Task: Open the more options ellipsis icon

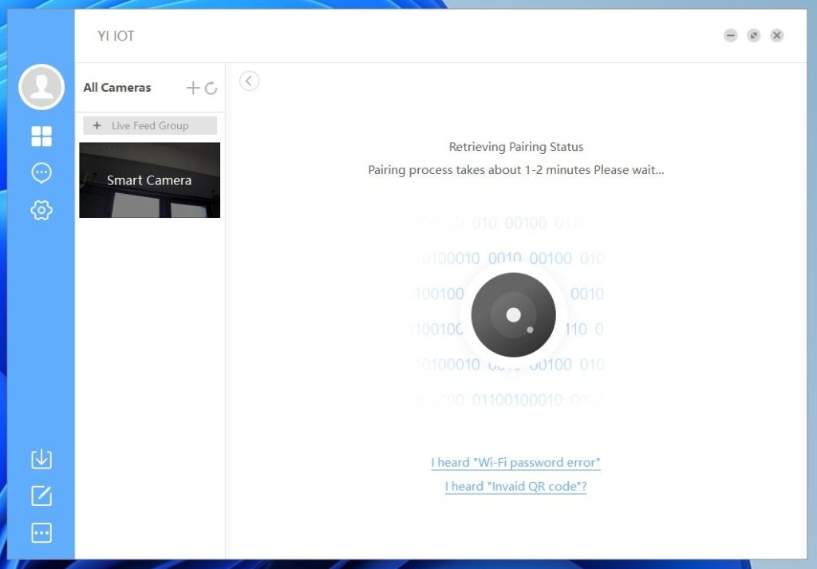Action: point(41,532)
